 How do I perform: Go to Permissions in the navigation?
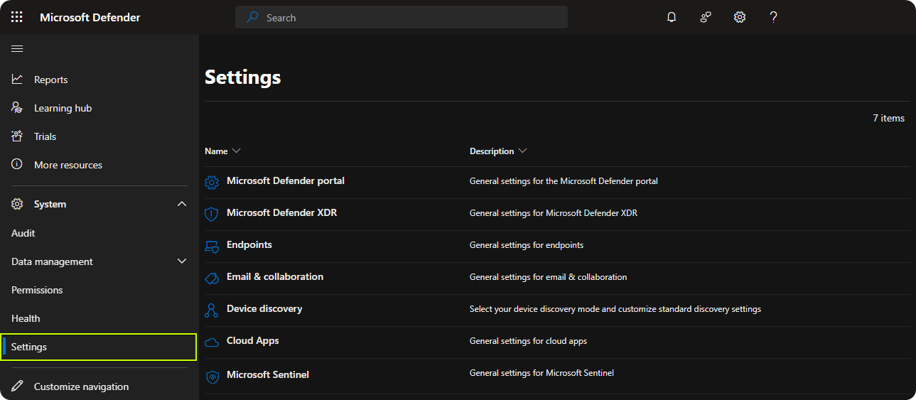pyautogui.click(x=37, y=290)
